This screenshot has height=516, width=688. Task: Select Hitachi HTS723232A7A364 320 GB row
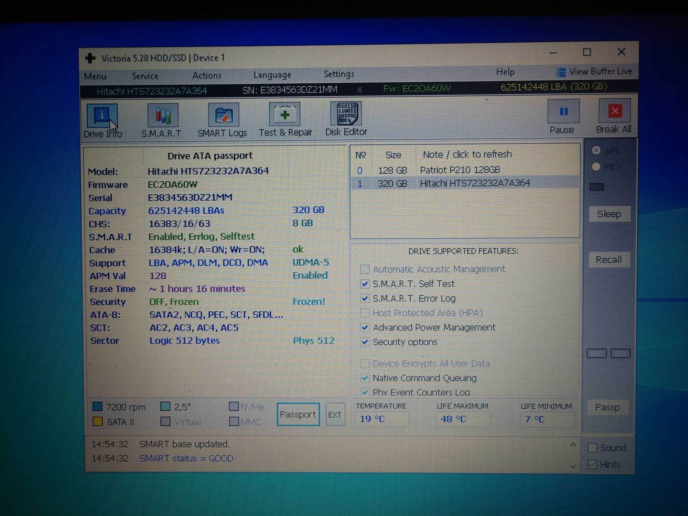(465, 183)
